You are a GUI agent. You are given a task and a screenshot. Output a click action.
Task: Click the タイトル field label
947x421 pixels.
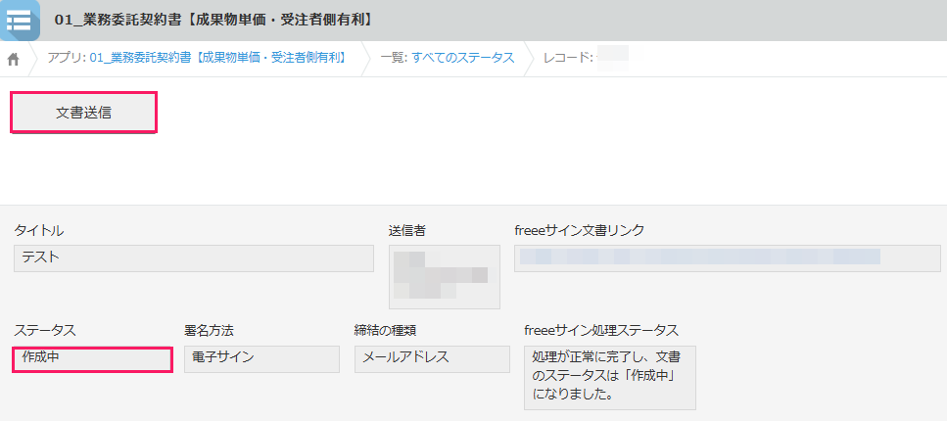pos(39,230)
